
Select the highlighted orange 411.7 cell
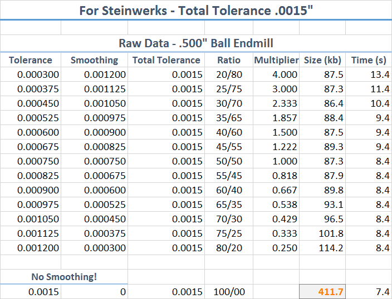coord(322,292)
